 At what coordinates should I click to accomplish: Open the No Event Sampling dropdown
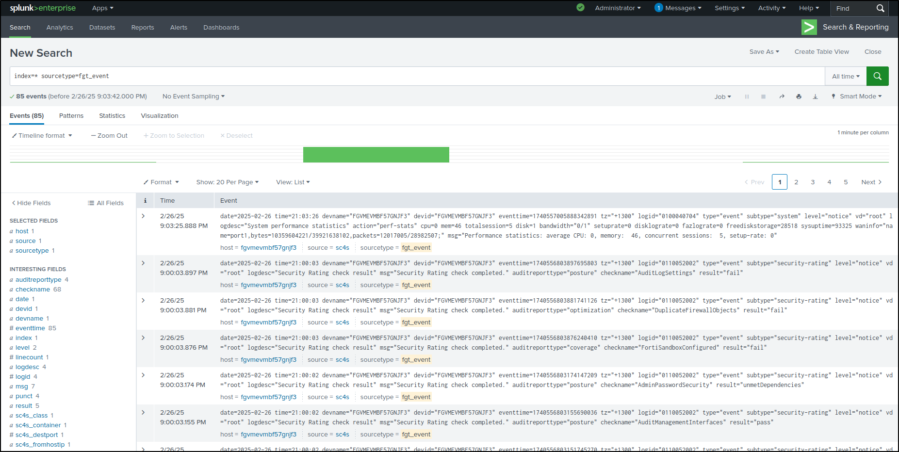pos(193,96)
